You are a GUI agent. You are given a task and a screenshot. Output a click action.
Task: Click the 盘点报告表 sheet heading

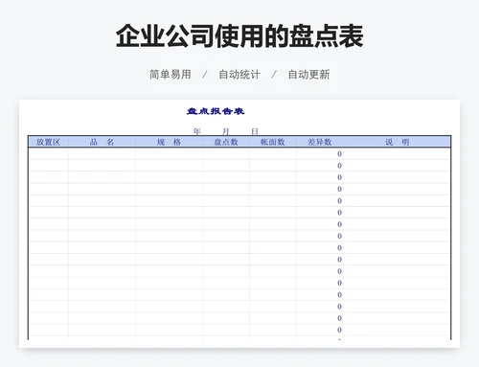[x=216, y=111]
